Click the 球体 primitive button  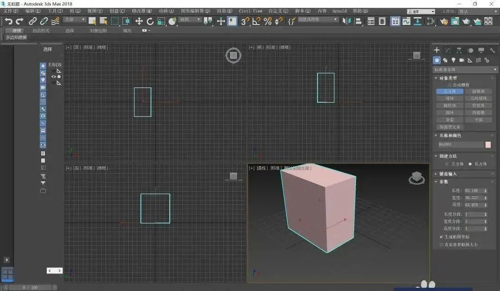point(450,99)
